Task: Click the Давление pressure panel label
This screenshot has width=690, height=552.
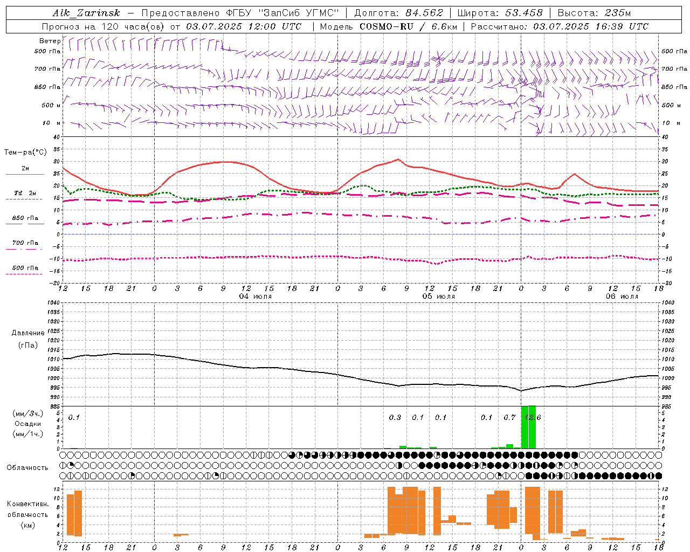Action: pos(27,333)
